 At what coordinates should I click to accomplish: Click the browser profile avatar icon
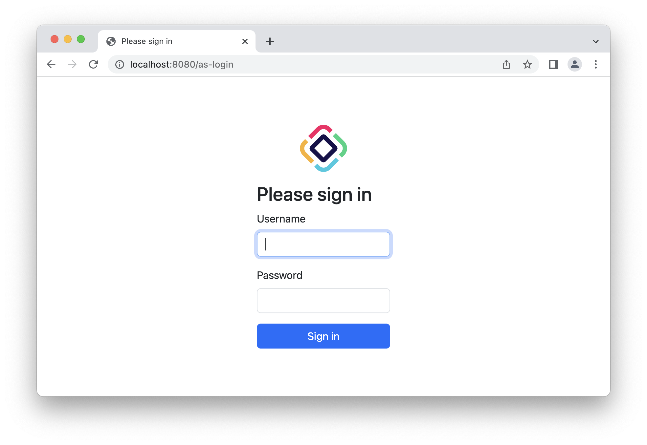[575, 64]
